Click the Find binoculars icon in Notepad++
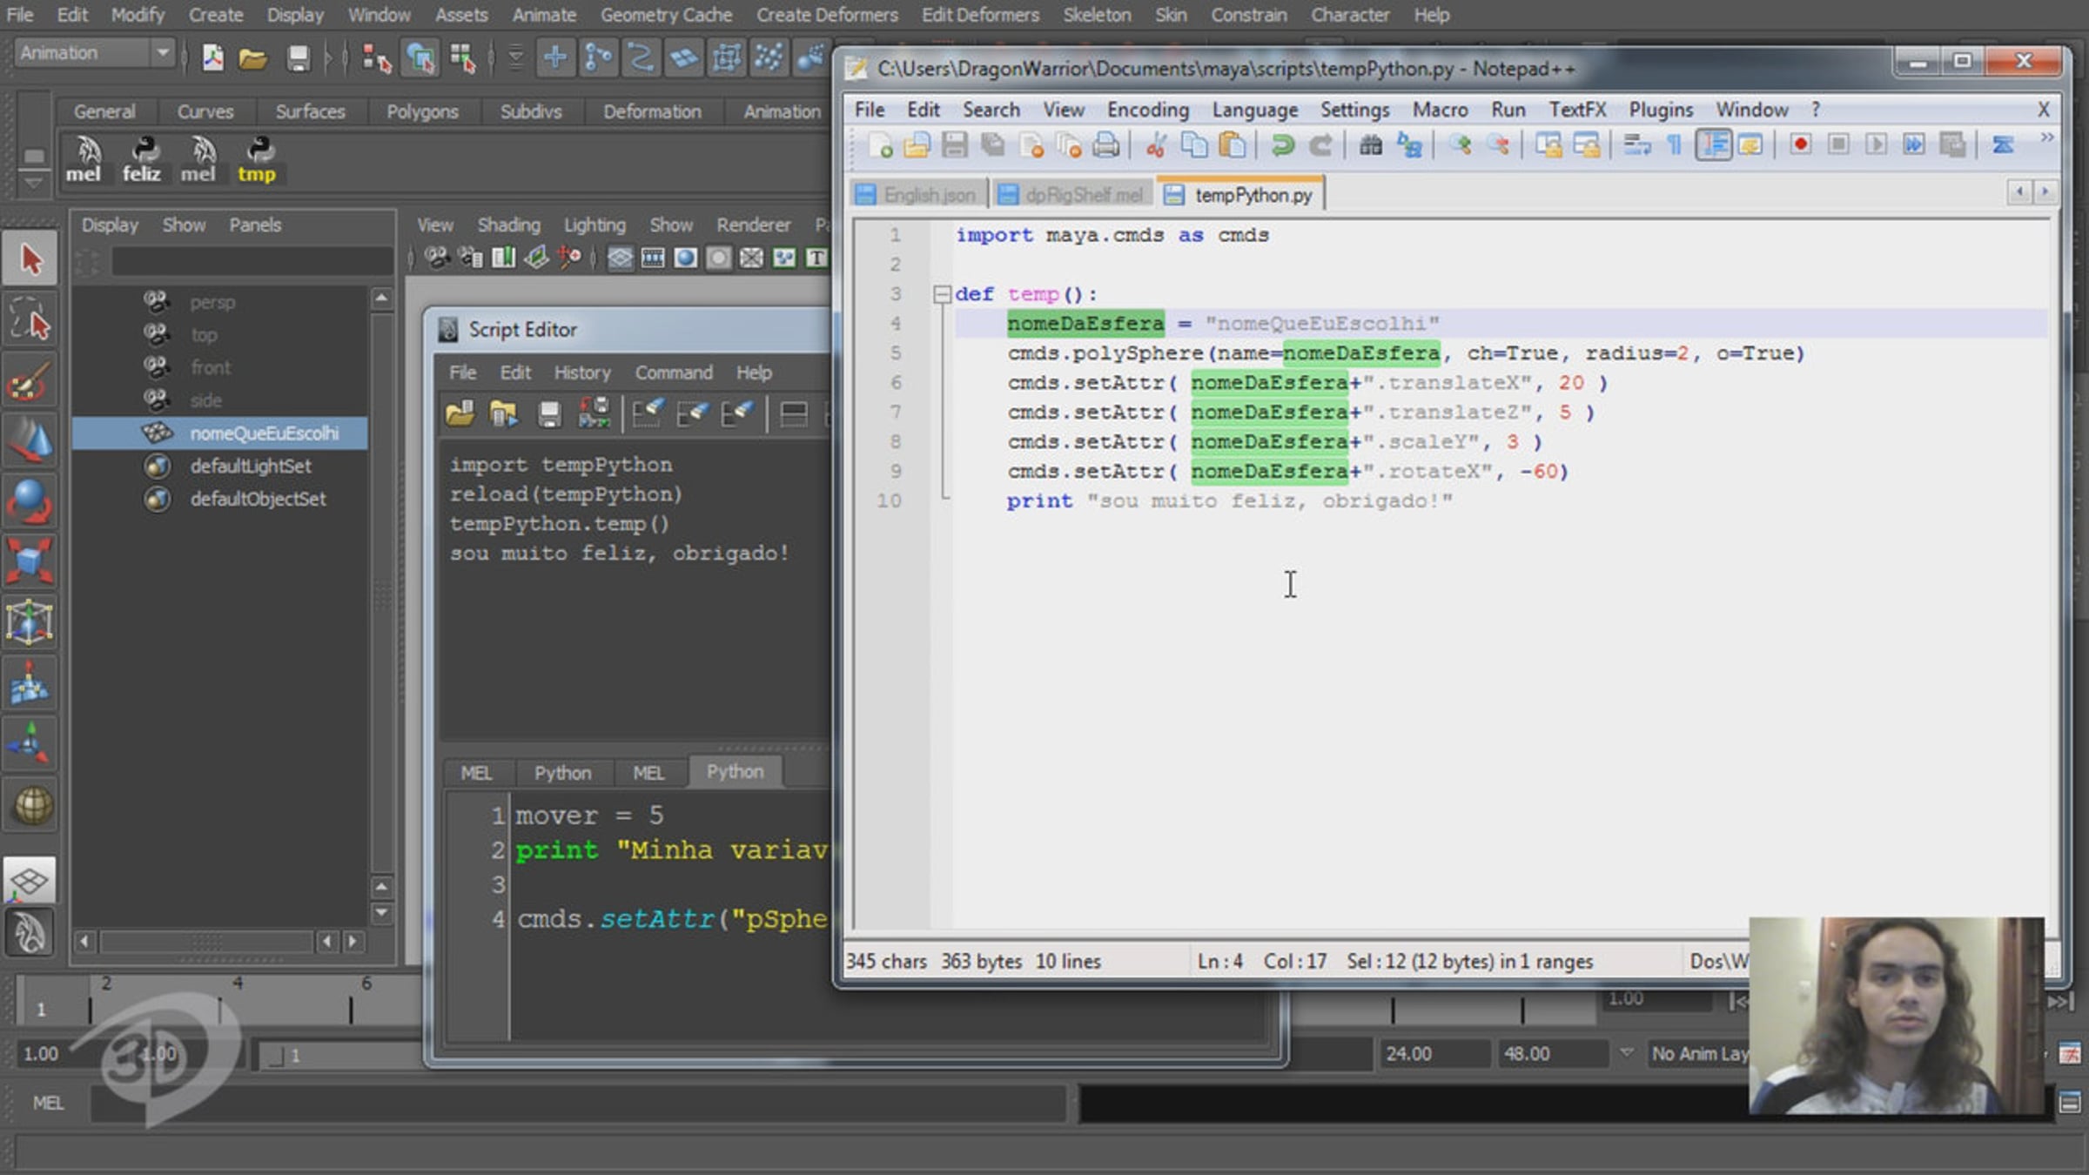 pyautogui.click(x=1371, y=145)
